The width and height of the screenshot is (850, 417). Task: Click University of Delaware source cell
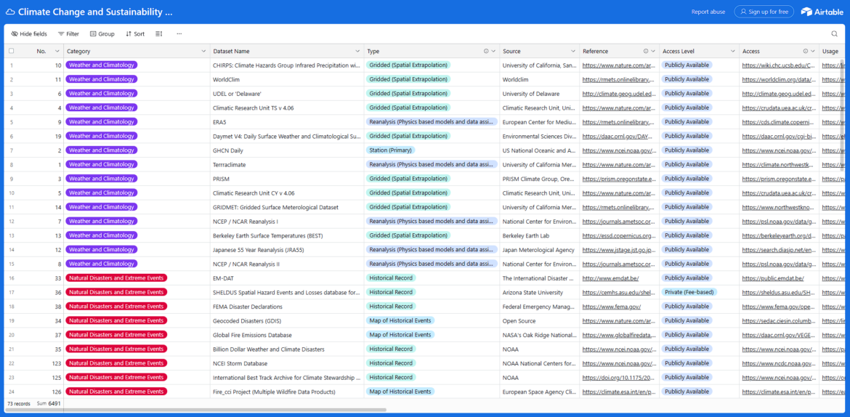click(x=539, y=93)
